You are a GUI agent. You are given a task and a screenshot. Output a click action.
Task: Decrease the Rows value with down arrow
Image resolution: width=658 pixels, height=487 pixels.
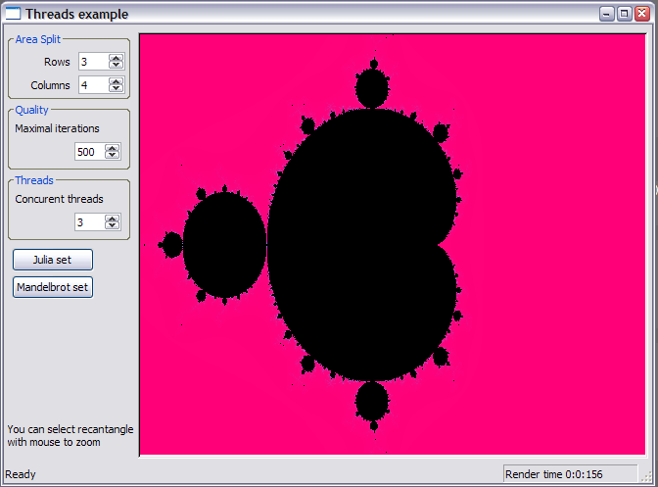[116, 66]
